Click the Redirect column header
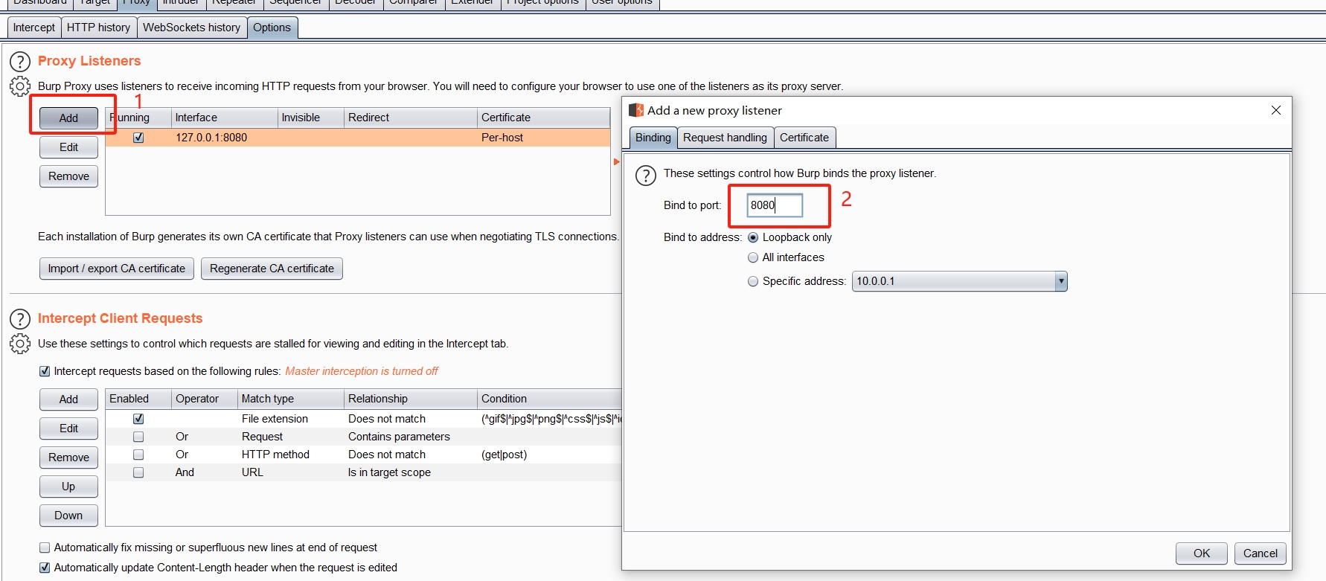 coord(411,118)
